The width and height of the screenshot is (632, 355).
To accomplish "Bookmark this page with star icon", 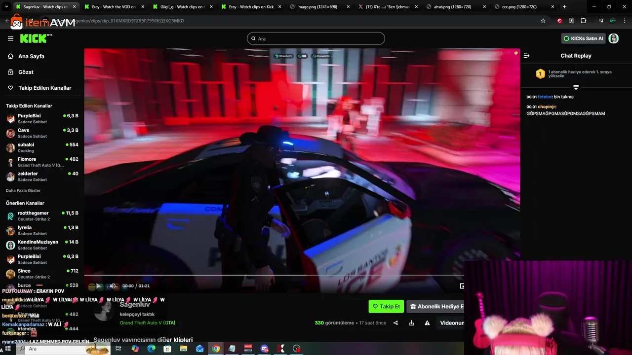I will pyautogui.click(x=543, y=21).
